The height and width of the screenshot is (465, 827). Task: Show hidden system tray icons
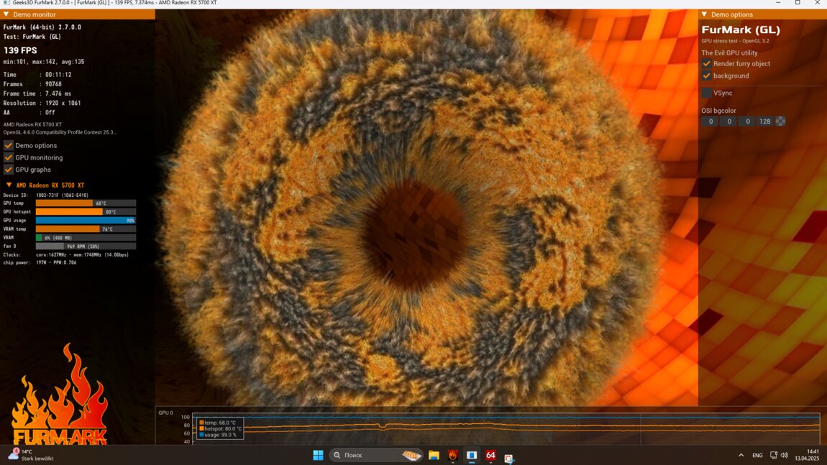coord(741,455)
